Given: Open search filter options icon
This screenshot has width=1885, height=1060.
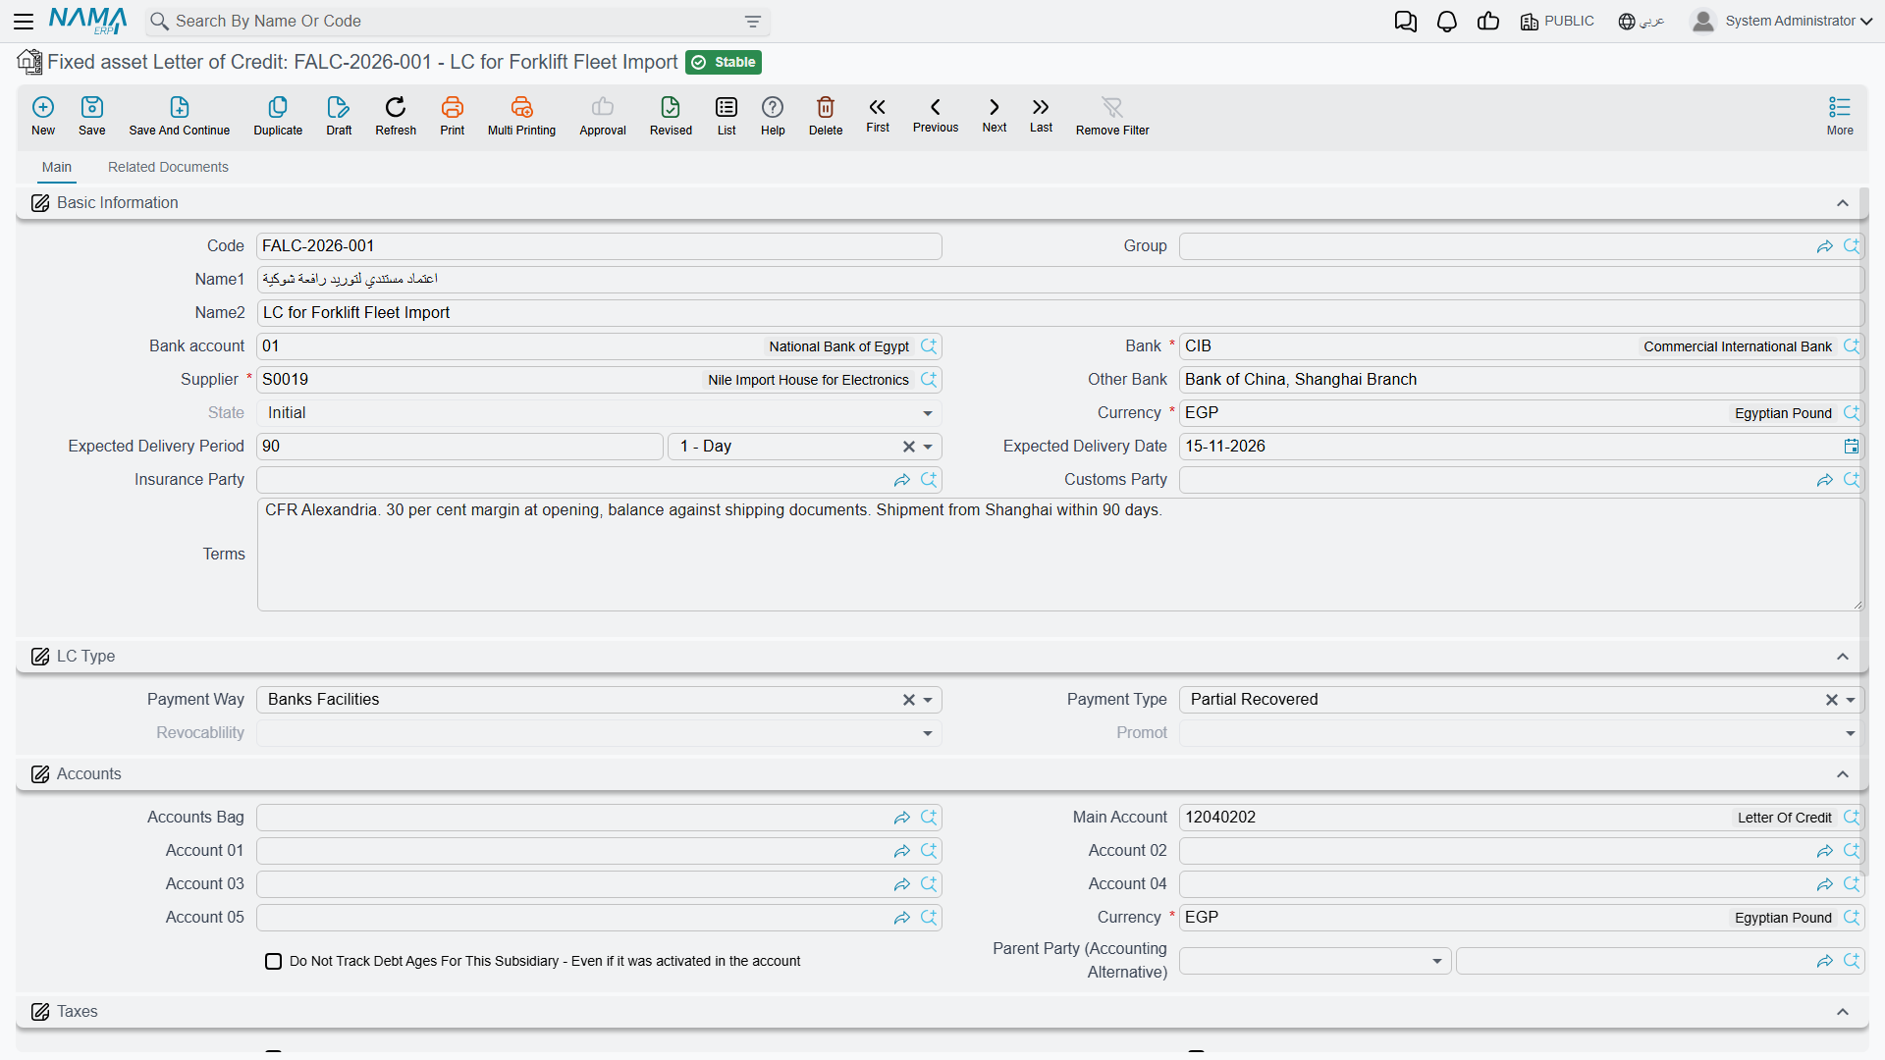Looking at the screenshot, I should pos(753,22).
